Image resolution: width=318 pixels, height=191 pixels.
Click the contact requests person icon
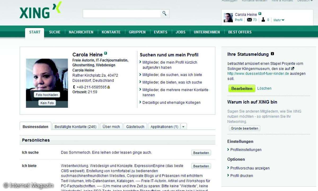tap(263, 20)
